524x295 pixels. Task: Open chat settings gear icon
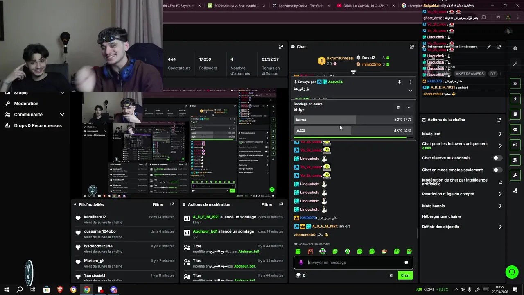(391, 275)
